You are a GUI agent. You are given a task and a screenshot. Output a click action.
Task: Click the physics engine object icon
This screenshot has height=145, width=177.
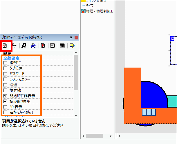point(83,11)
